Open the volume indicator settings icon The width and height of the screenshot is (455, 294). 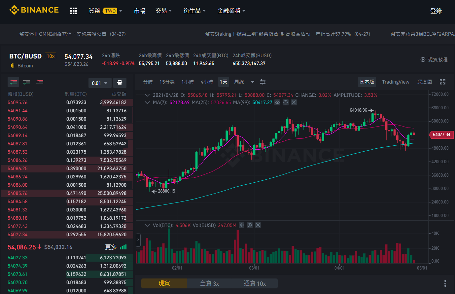pos(250,225)
